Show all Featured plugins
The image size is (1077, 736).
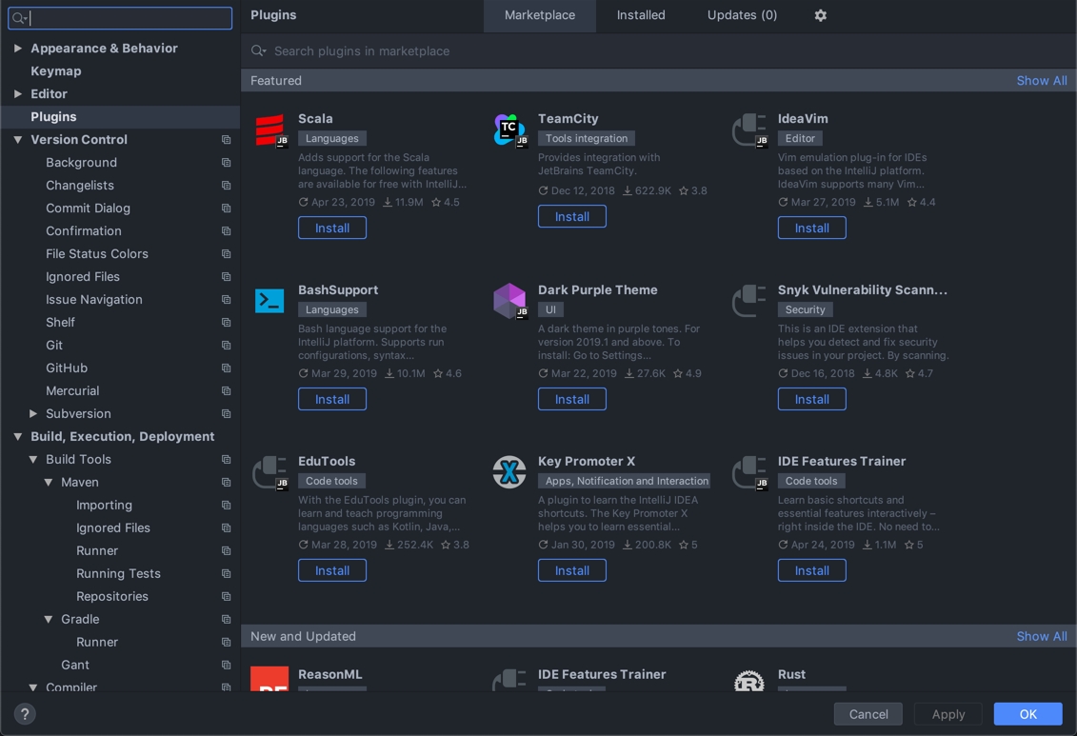1041,81
